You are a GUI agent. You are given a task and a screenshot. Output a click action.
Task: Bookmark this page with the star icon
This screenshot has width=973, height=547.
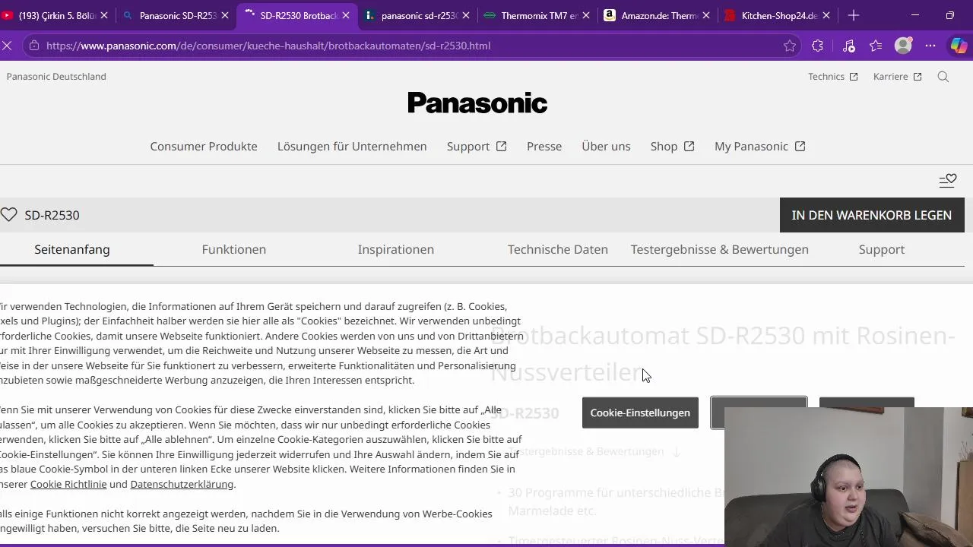[790, 46]
